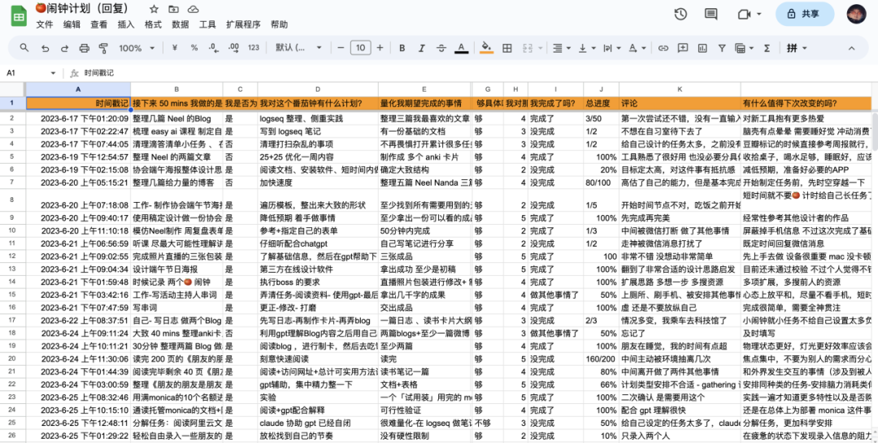Start a video call
The width and height of the screenshot is (878, 443).
744,15
